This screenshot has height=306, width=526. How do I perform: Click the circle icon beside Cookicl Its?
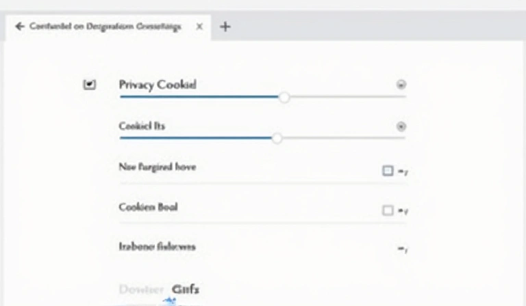coord(401,126)
